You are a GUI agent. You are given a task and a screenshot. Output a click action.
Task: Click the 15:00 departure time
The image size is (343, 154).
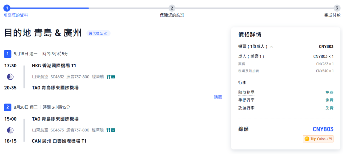pyautogui.click(x=10, y=119)
